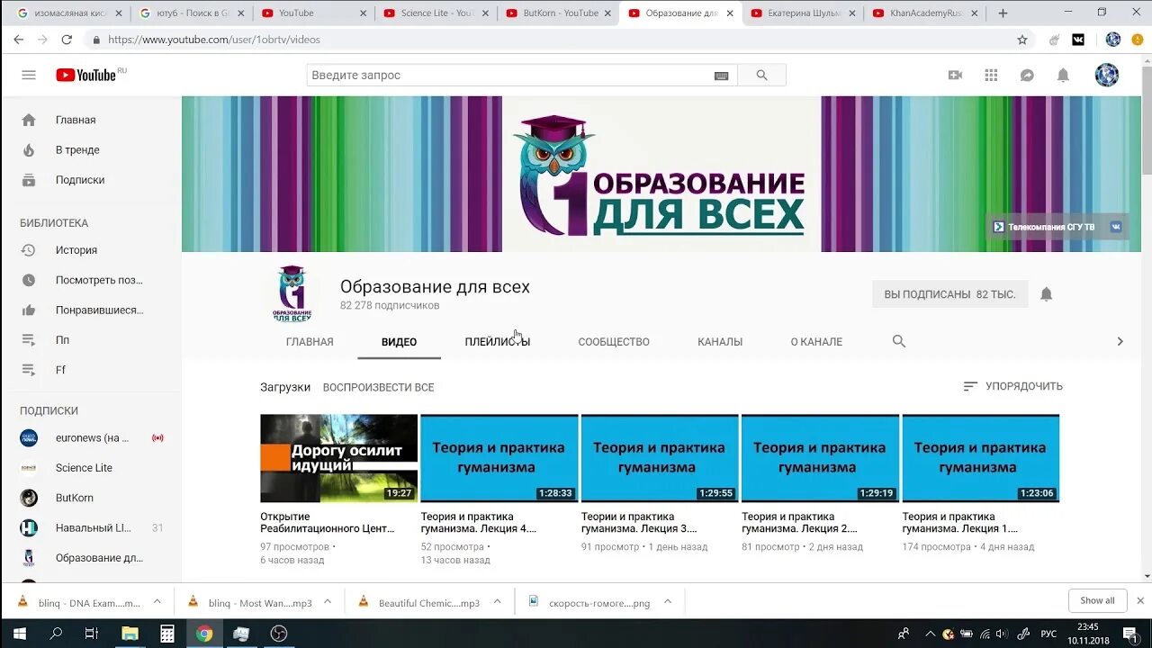The height and width of the screenshot is (648, 1152).
Task: Expand options for скорость-гомоге...png download
Action: click(x=667, y=600)
